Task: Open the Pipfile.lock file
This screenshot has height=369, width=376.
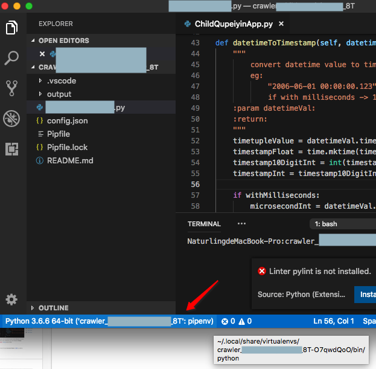Action: [x=101, y=147]
